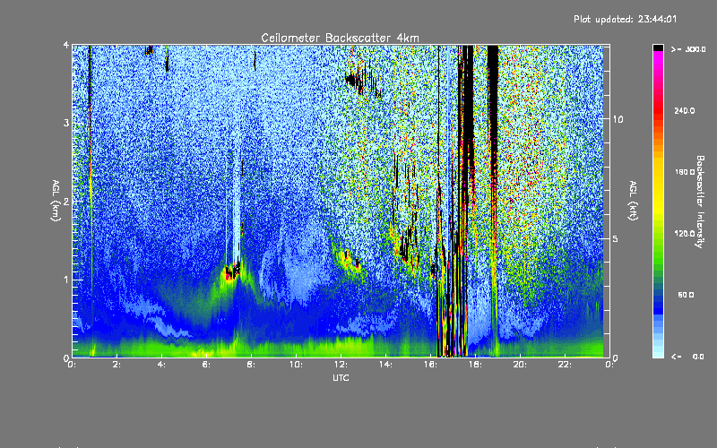Click the "3" km tick on the left axis

[66, 123]
